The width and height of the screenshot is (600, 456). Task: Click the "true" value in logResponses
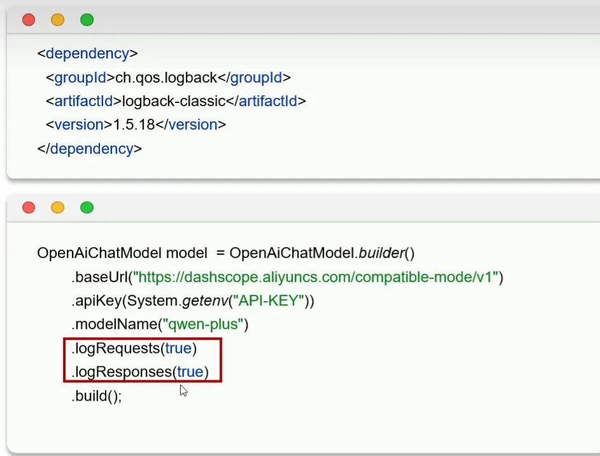pos(190,372)
